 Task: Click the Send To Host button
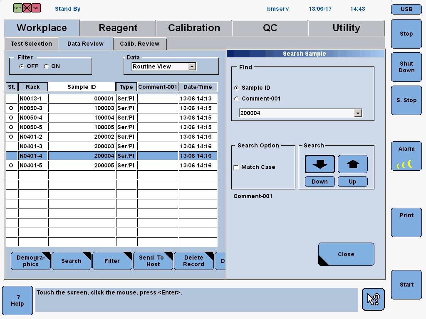tap(153, 261)
